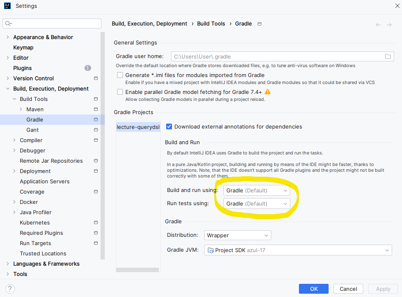Open help with the question mark button
Screen dimensions: 402x297
tap(10, 289)
